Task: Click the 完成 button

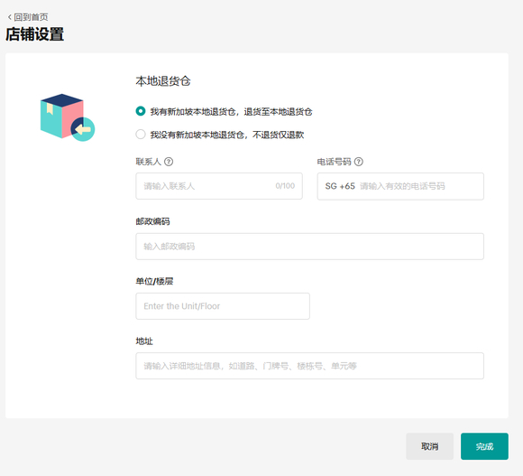Action: 484,446
